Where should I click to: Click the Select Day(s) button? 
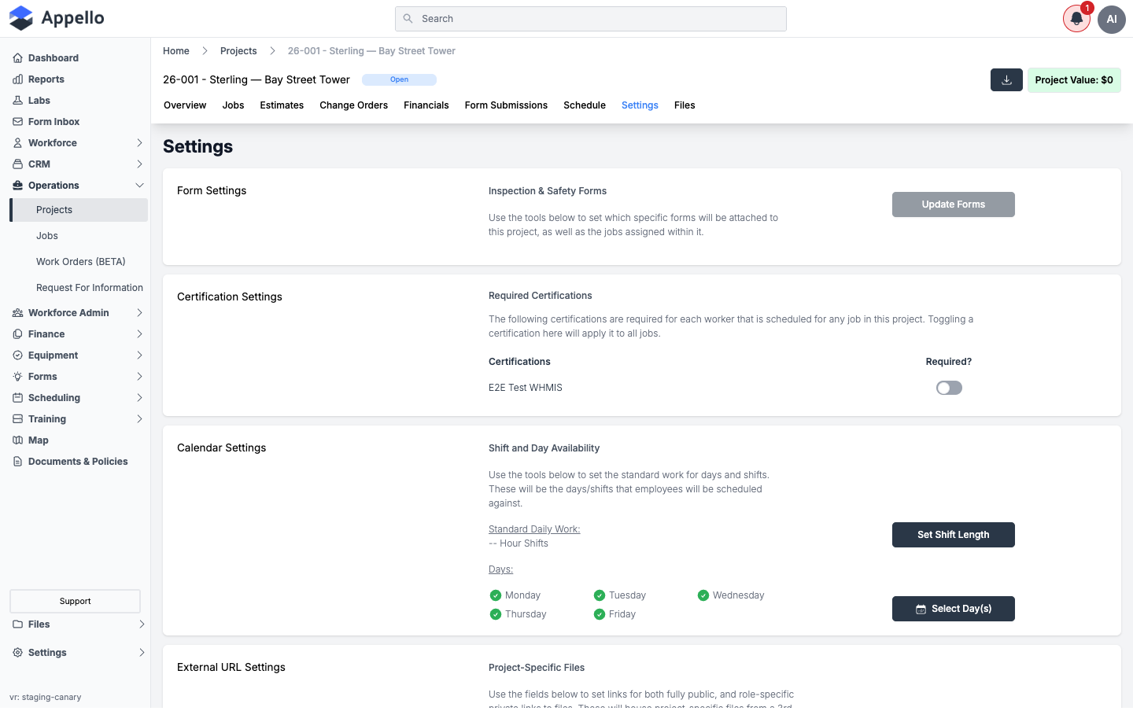(954, 609)
